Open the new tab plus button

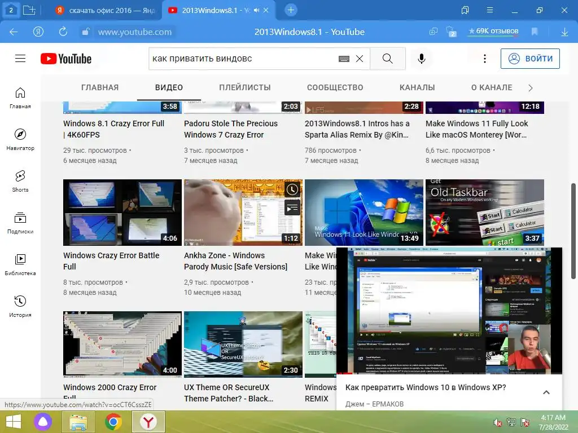tap(291, 10)
